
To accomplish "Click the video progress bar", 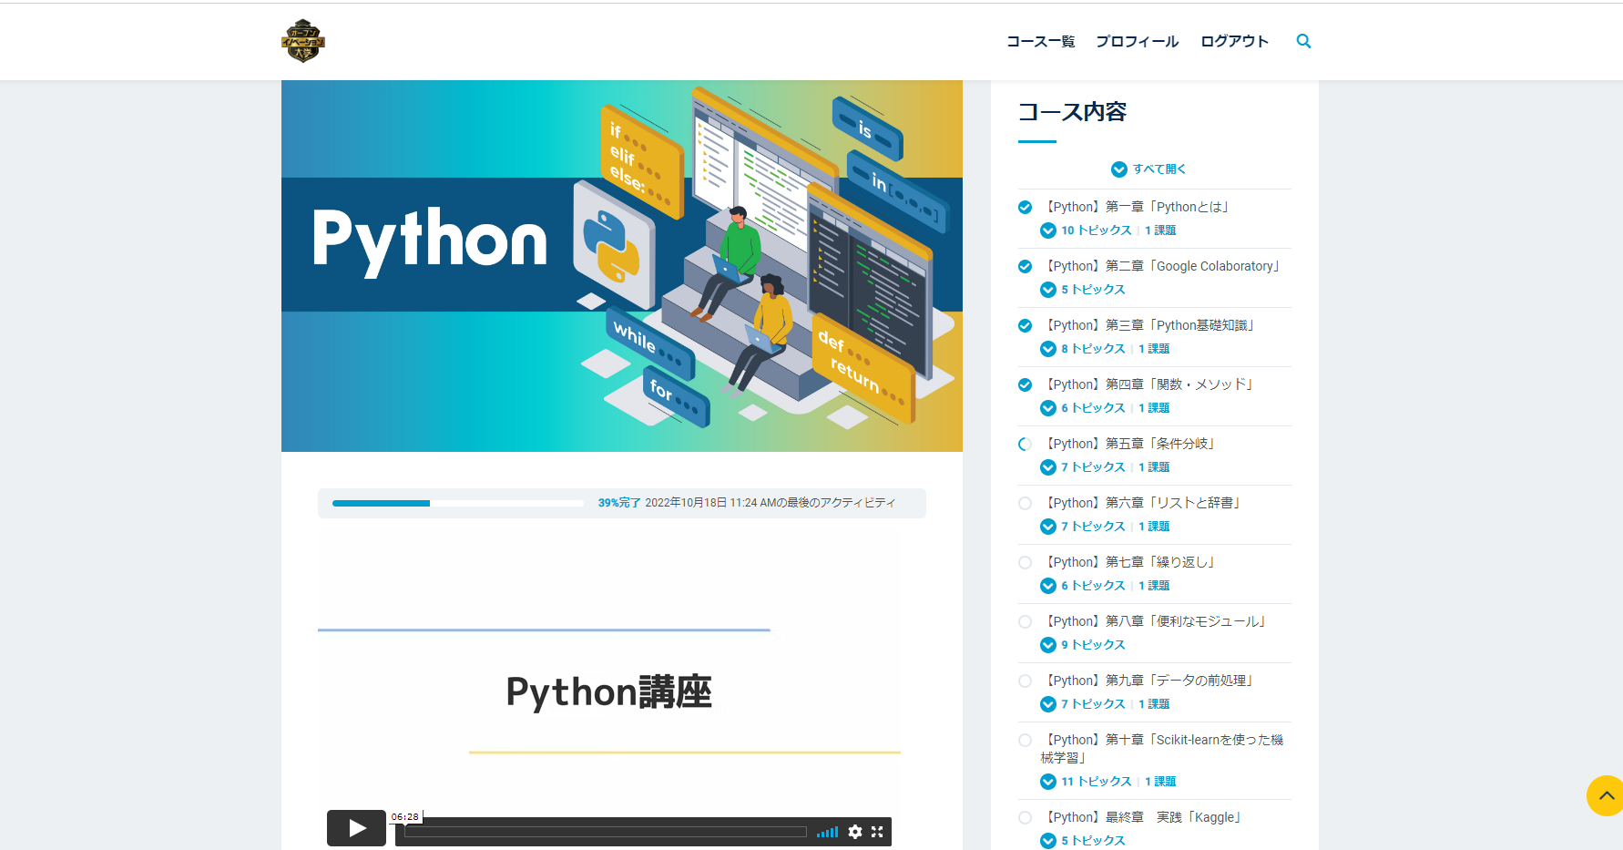I will [x=606, y=832].
